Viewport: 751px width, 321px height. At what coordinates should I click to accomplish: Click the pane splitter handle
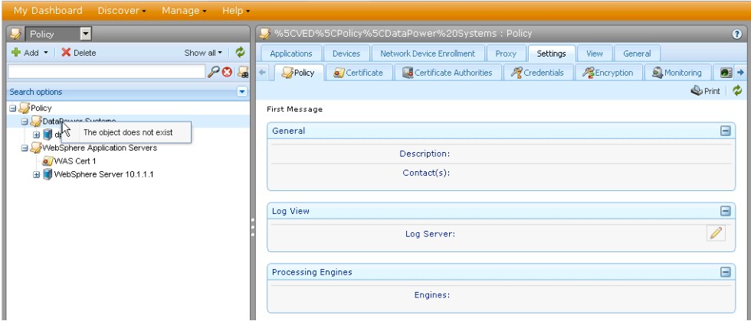coord(253,228)
